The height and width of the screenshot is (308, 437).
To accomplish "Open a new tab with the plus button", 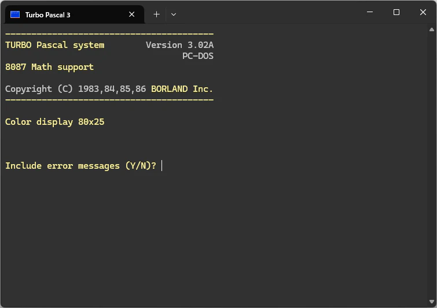I will (x=157, y=14).
